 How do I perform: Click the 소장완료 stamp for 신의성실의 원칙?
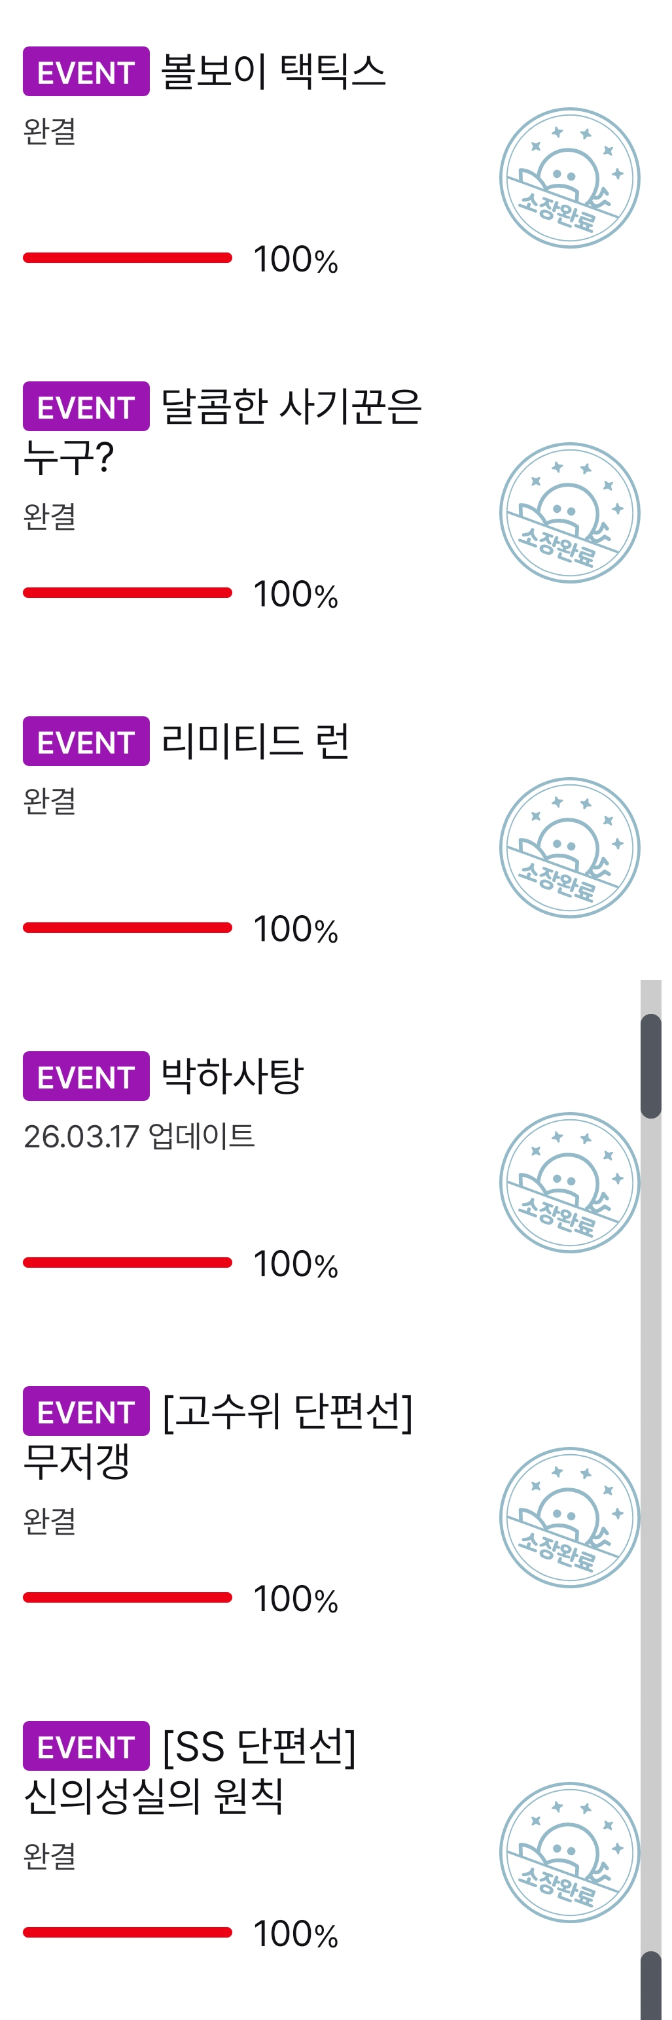click(569, 1852)
